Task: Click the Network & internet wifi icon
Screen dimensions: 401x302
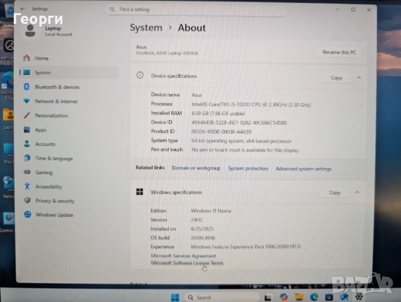Action: click(26, 101)
